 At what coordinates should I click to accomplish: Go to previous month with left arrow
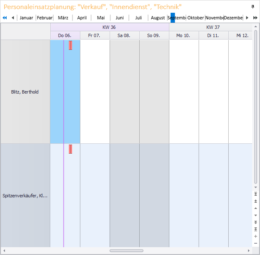coord(13,18)
